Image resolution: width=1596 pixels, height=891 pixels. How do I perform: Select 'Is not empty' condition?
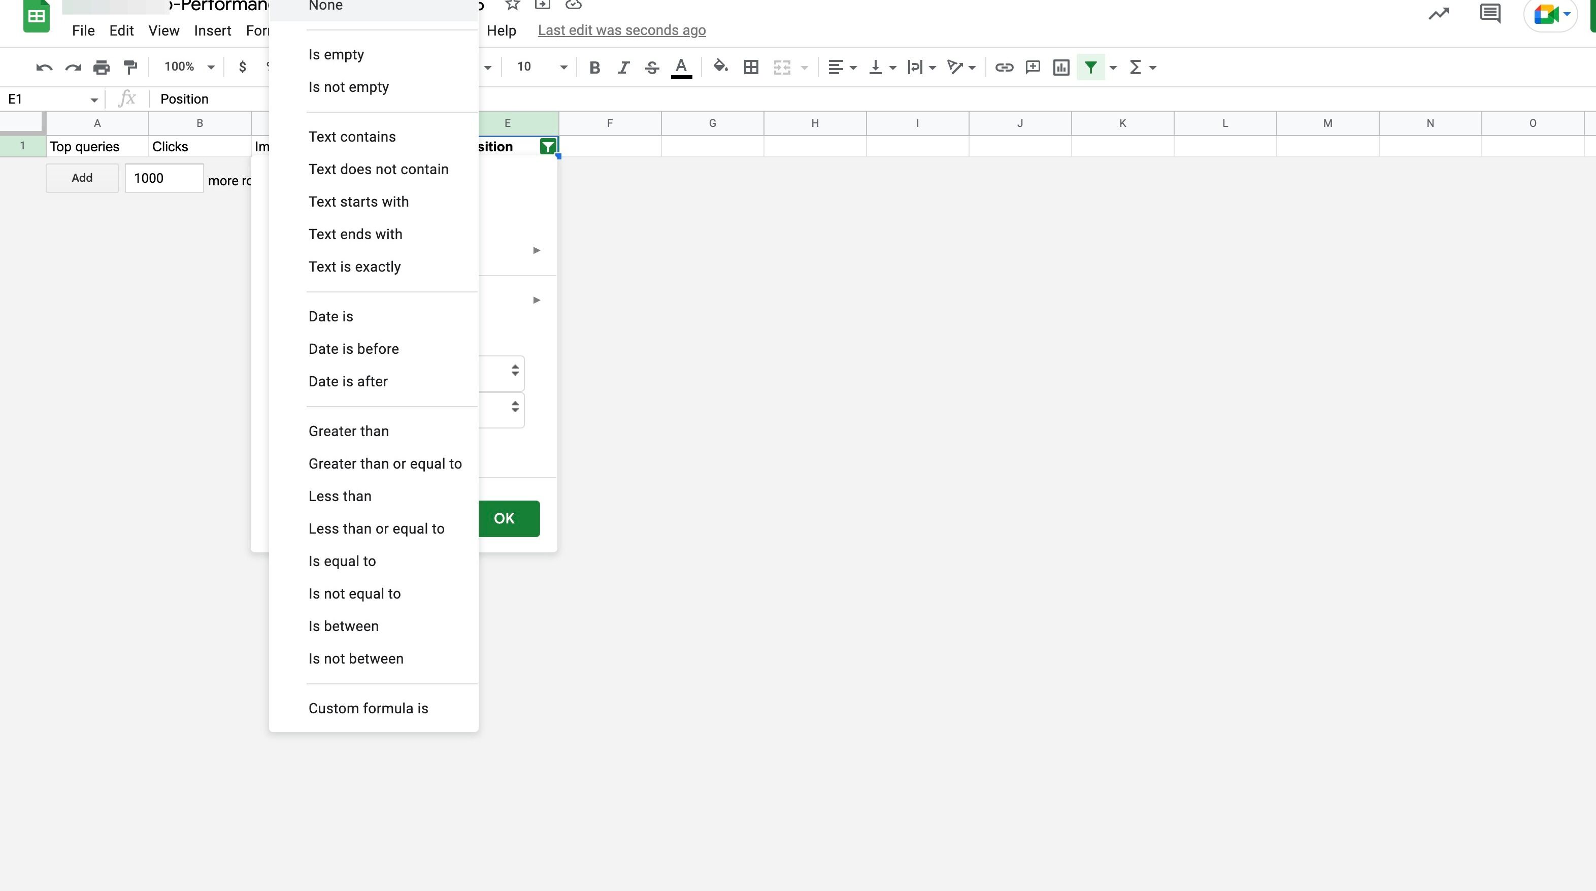point(374,87)
